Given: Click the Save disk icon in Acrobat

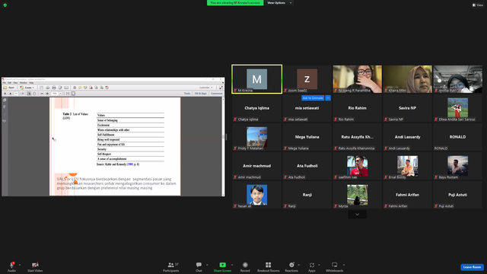Looking at the screenshot, I should 41,88.
